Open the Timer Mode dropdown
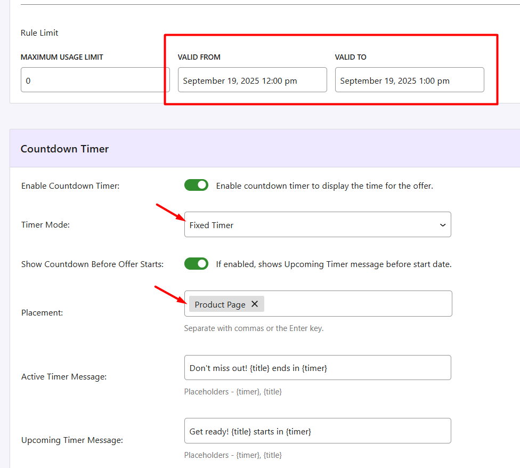The image size is (520, 468). point(317,224)
